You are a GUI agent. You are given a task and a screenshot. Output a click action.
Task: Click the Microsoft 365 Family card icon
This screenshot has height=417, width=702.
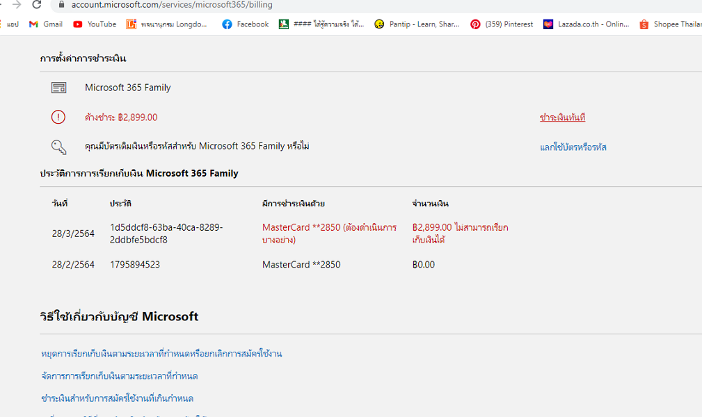pyautogui.click(x=58, y=88)
